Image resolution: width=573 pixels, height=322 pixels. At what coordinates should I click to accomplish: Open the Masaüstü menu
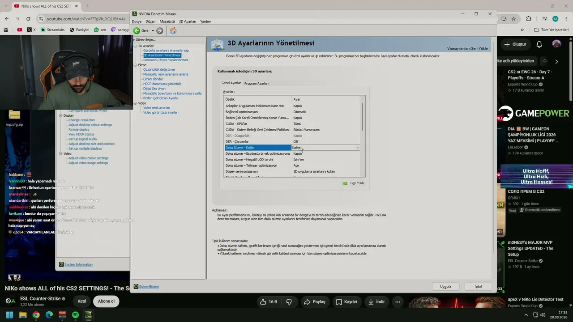(167, 21)
